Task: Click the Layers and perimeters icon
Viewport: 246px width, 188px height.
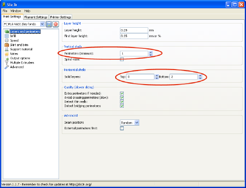Action: [7, 31]
